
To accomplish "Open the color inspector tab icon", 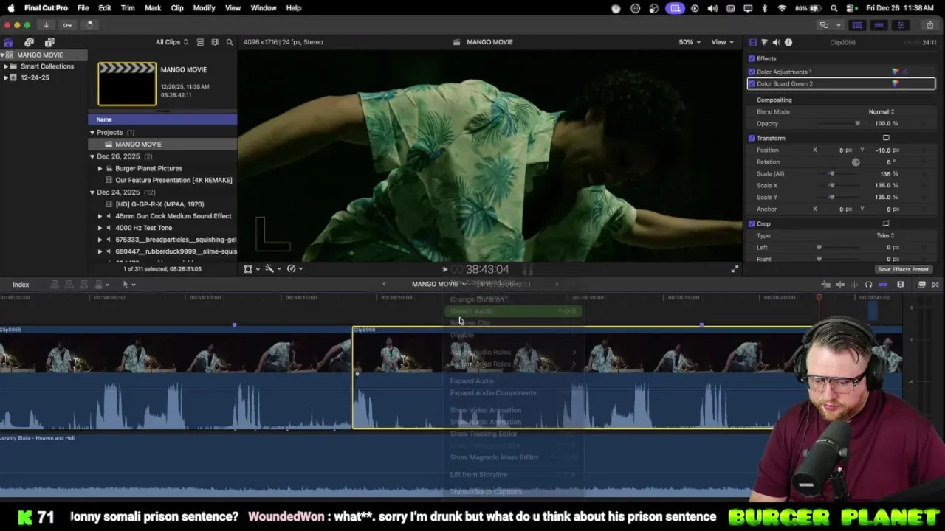I will [x=764, y=42].
